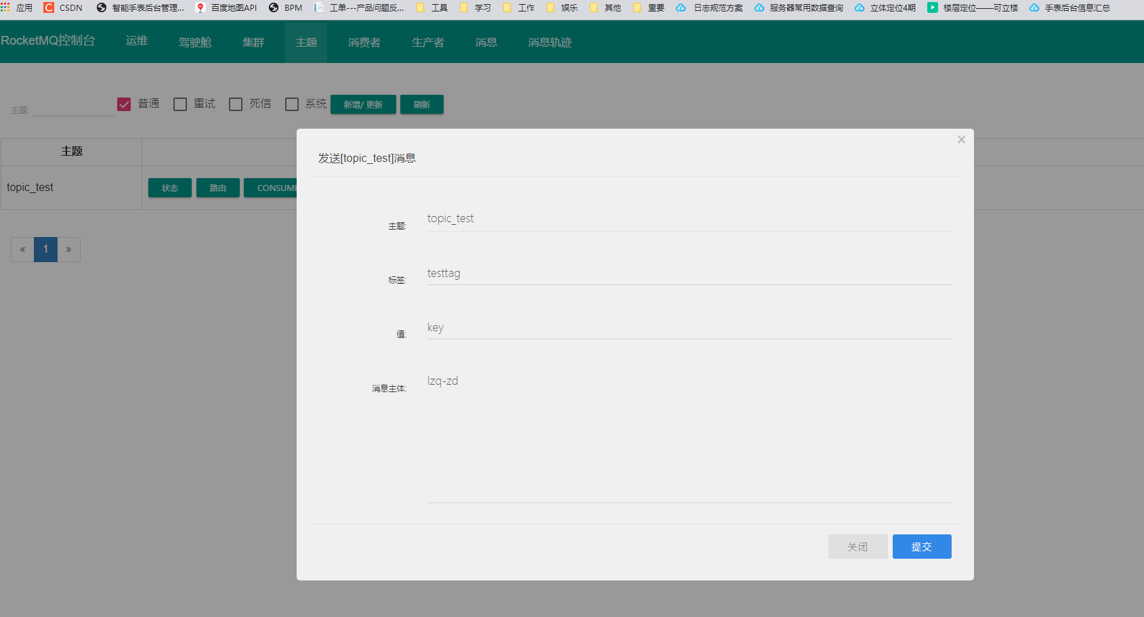Image resolution: width=1144 pixels, height=617 pixels.
Task: Go to the 运维 tab
Action: coord(137,41)
